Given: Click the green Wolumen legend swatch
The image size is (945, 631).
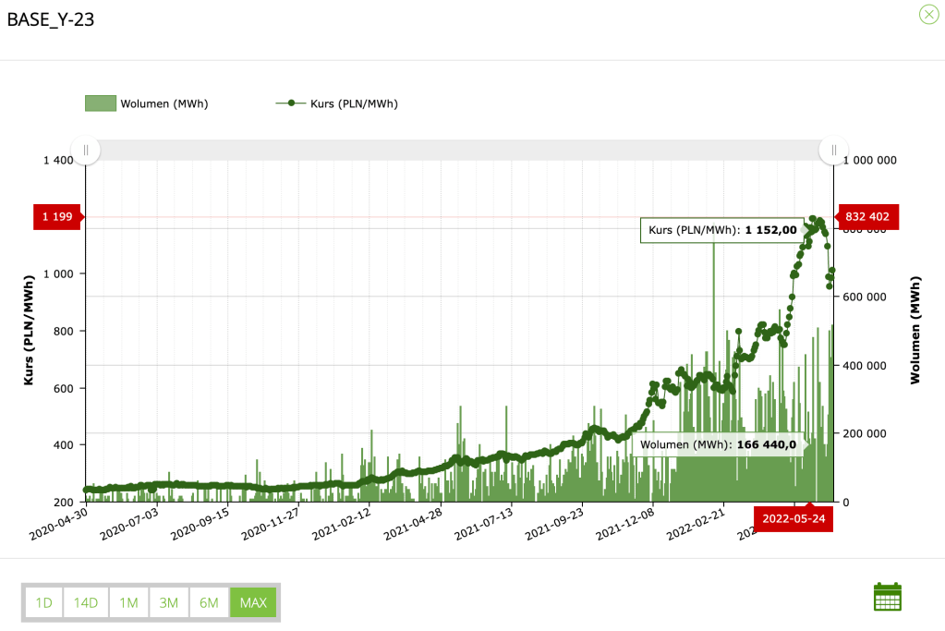Looking at the screenshot, I should coord(100,103).
